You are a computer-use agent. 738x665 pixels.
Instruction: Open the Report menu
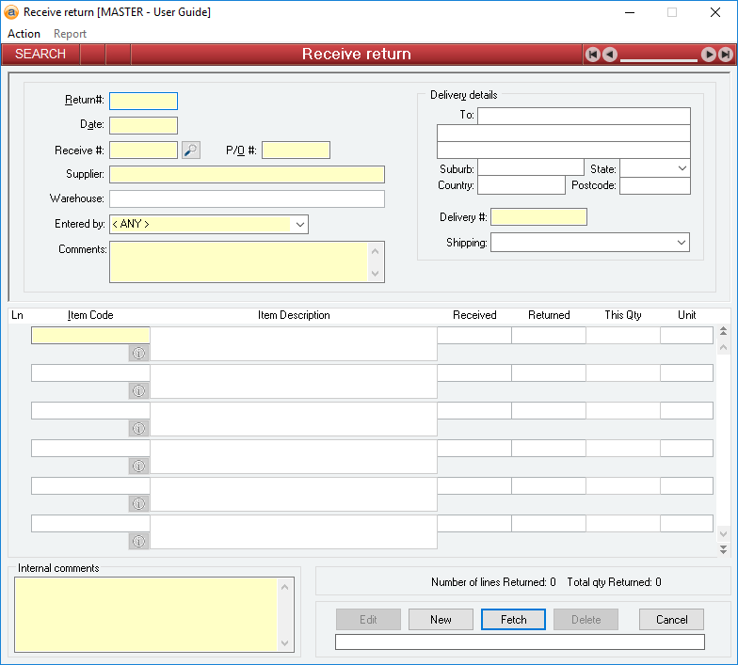70,34
